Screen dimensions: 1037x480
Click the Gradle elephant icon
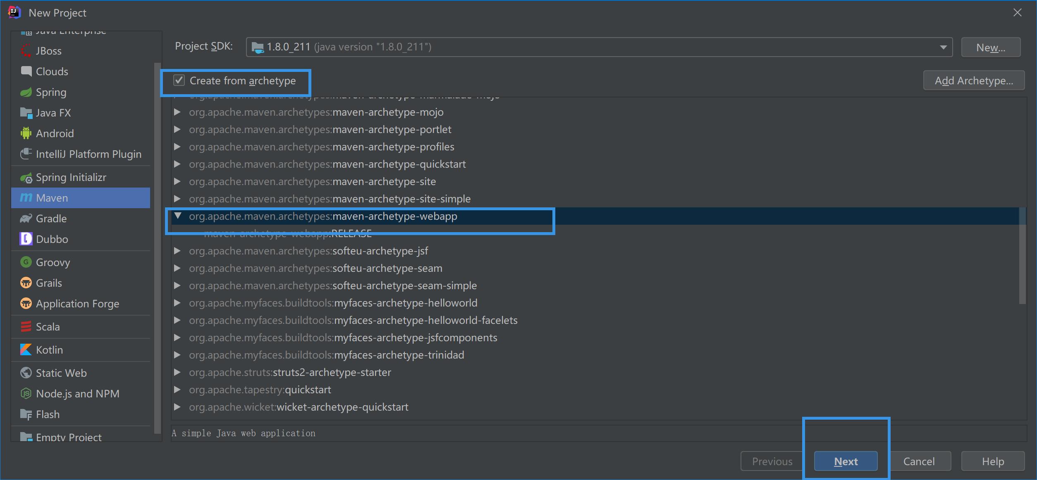(26, 219)
